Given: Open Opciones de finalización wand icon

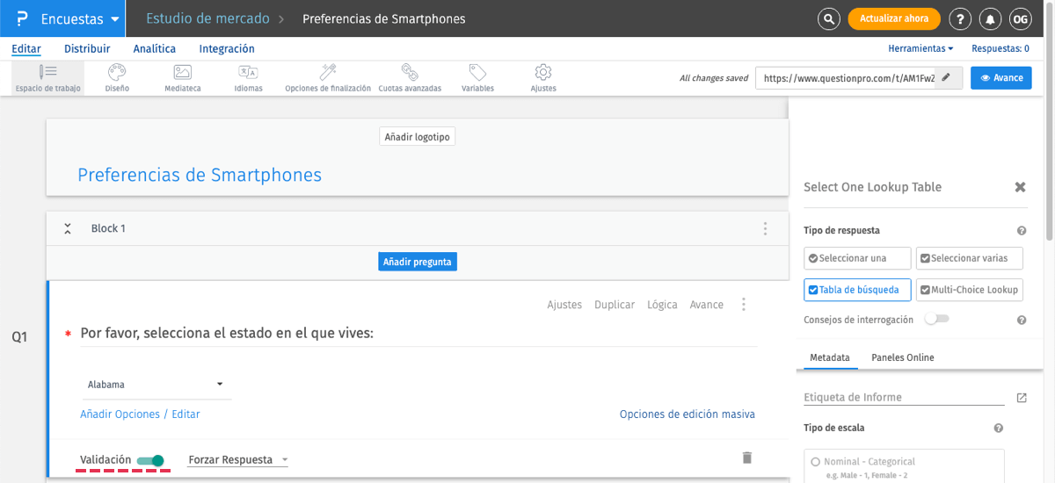Looking at the screenshot, I should [328, 73].
